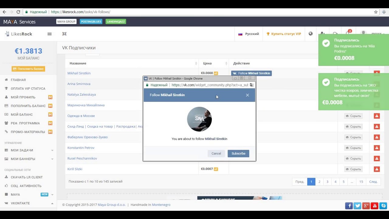The width and height of the screenshot is (389, 219).
Task: Sort the table by Цена column
Action: click(214, 63)
